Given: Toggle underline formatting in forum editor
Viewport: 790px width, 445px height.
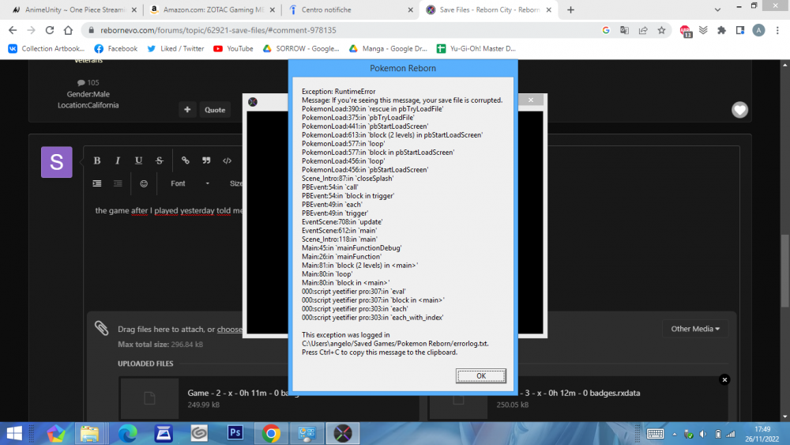Looking at the screenshot, I should [138, 160].
